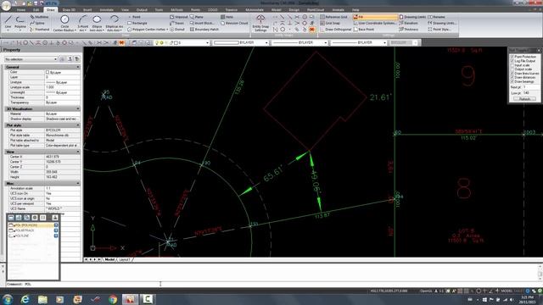
Task: Toggle Draw bearings checkbox
Action: pyautogui.click(x=512, y=81)
